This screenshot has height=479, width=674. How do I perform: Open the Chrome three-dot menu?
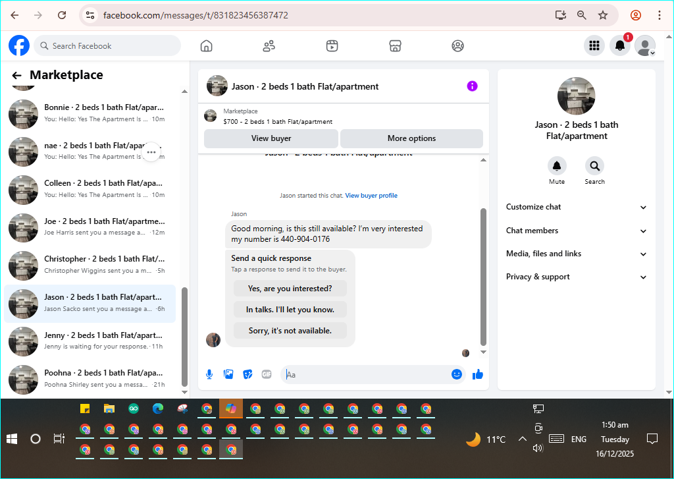point(660,16)
